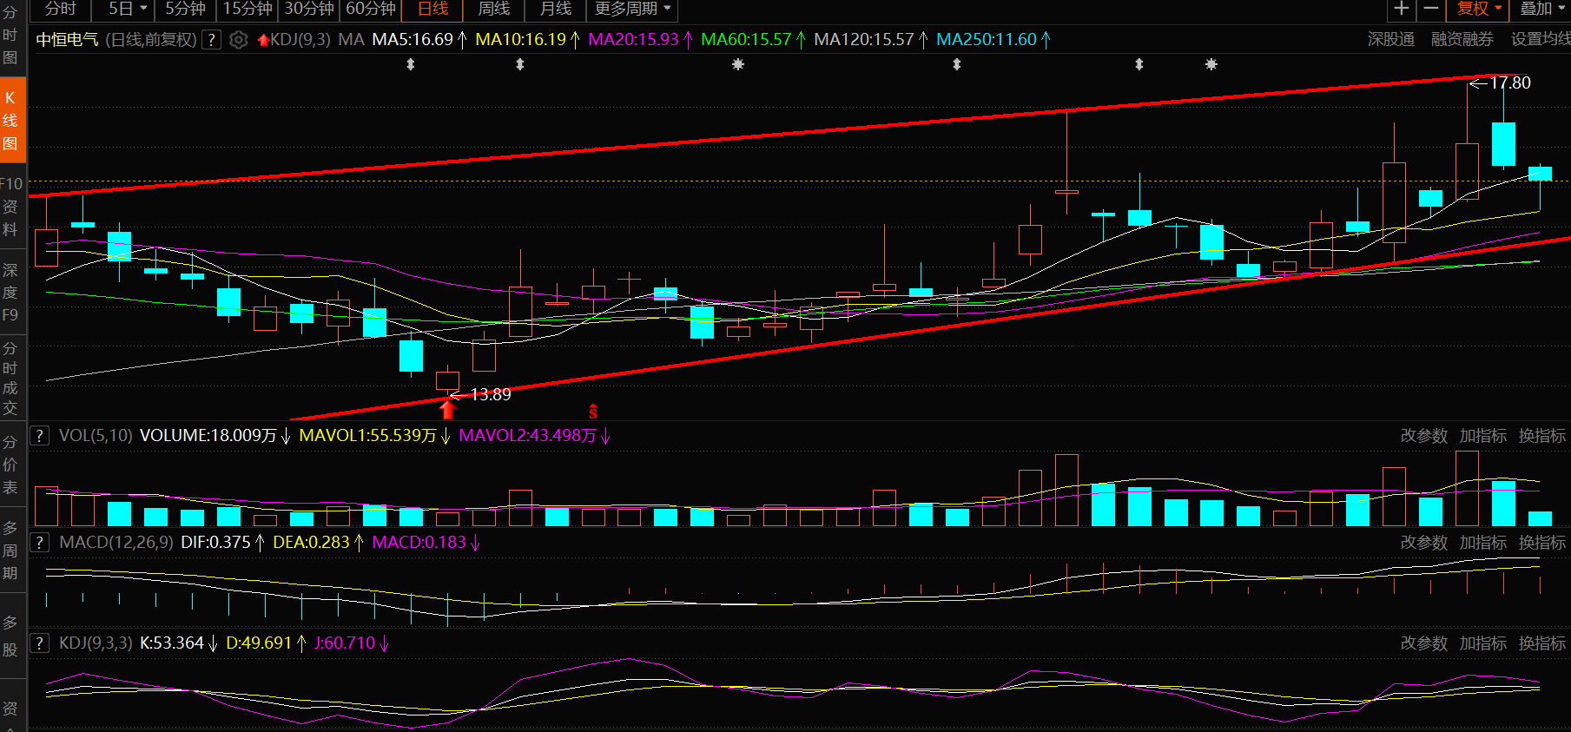Click 换指标 in the MACD panel
1571x732 pixels.
pyautogui.click(x=1542, y=543)
